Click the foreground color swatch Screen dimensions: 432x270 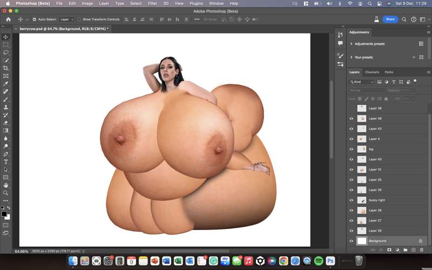4,214
